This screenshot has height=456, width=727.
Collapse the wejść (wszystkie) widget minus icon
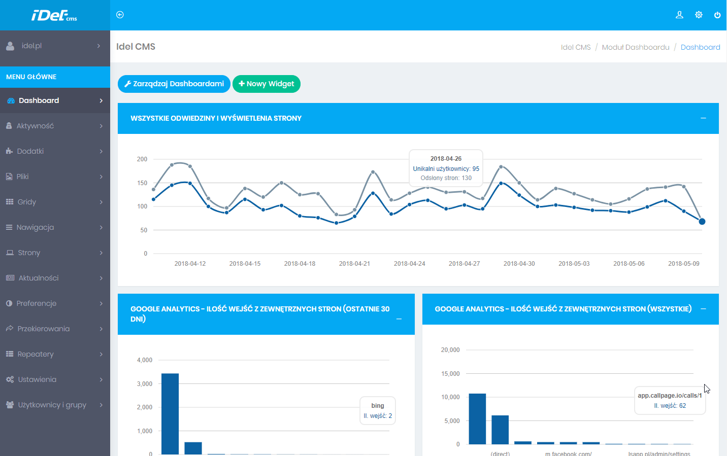click(703, 309)
